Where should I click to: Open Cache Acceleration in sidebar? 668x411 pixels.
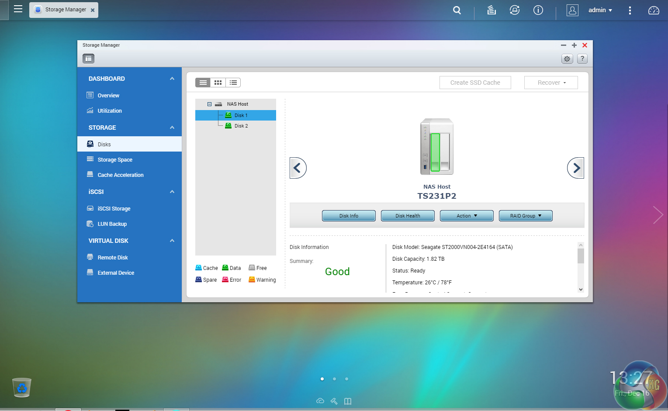pyautogui.click(x=121, y=175)
